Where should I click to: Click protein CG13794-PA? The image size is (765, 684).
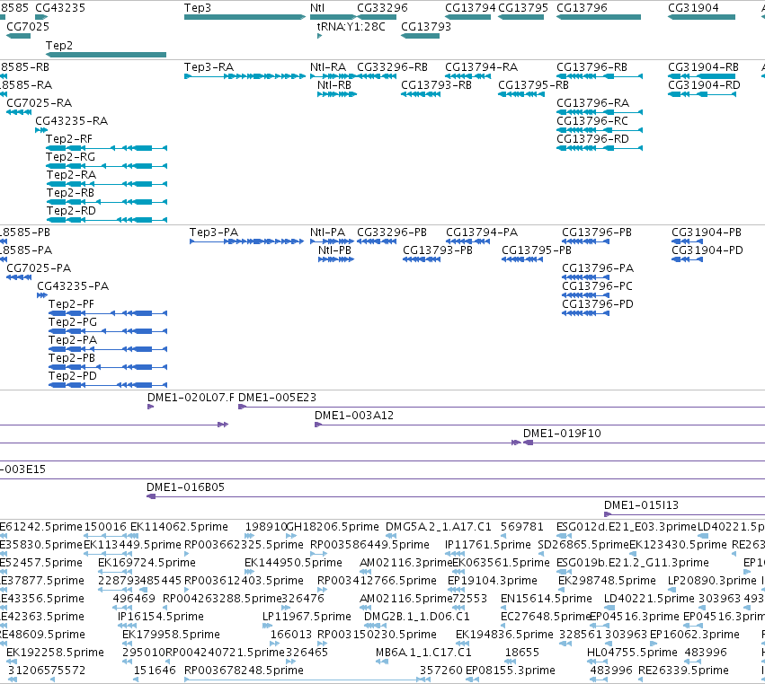click(467, 241)
